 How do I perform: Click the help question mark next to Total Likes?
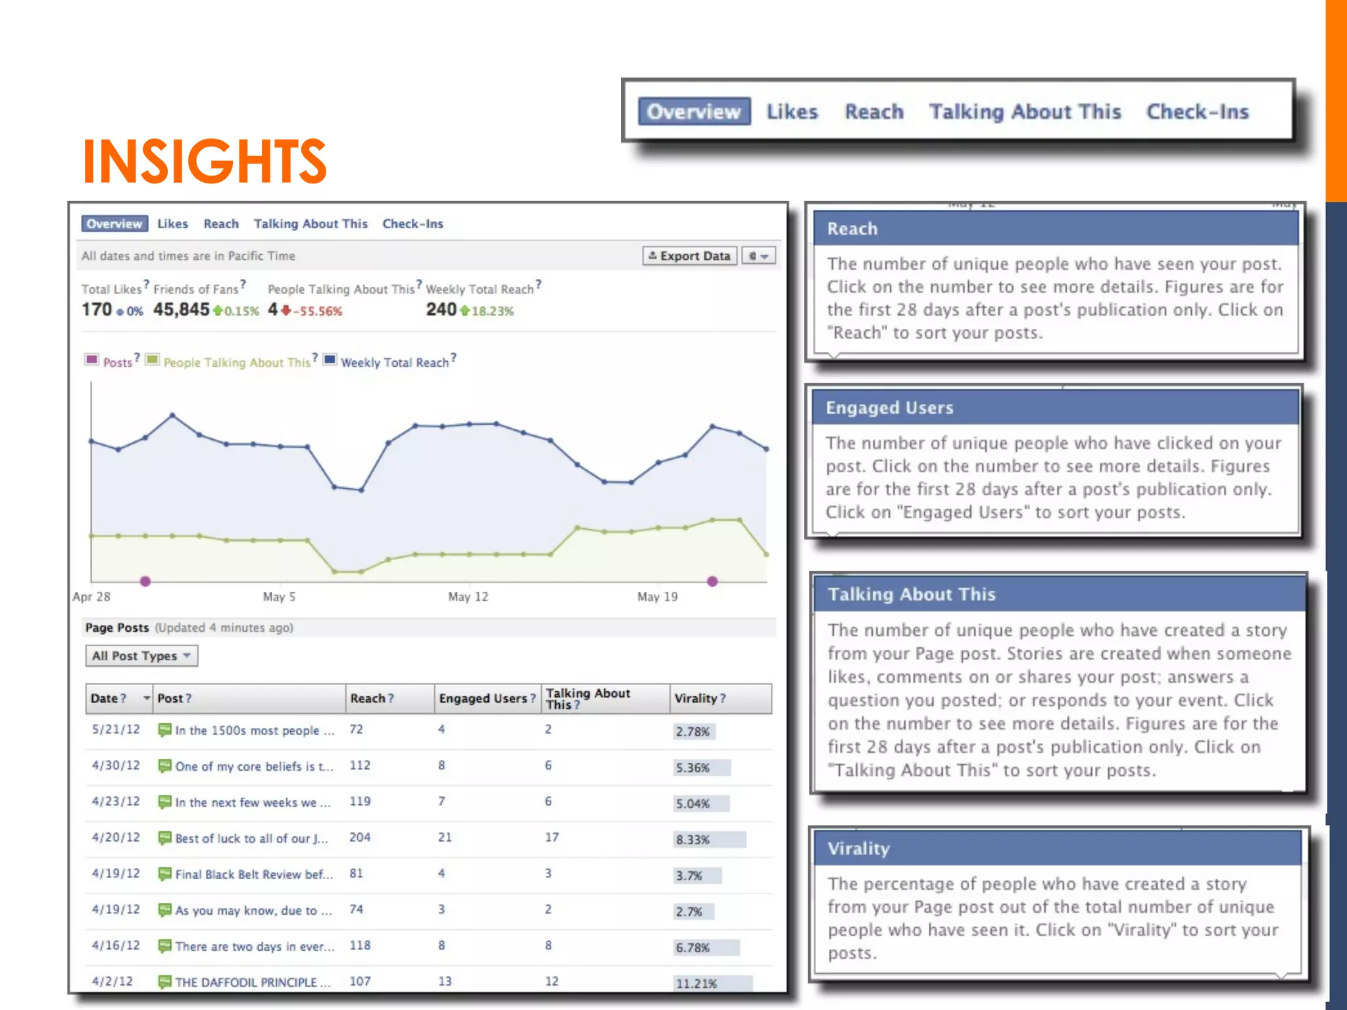coord(146,285)
